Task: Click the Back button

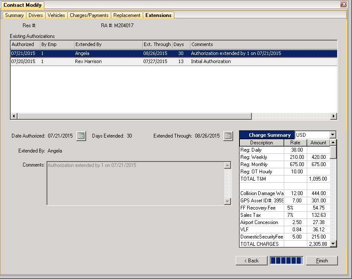Action: click(251, 261)
